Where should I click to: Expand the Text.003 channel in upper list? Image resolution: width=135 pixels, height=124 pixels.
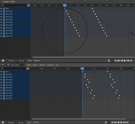(1, 17)
